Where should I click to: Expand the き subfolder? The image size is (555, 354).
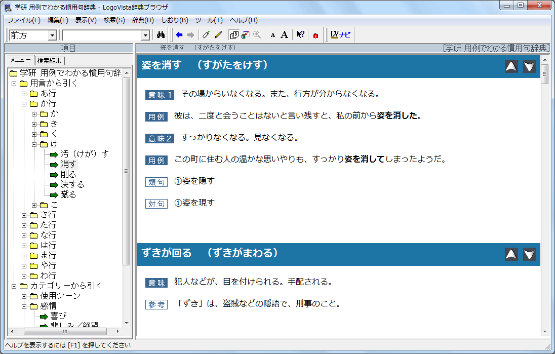34,124
